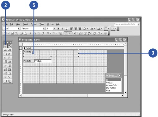Select the Tab Control tool
Image resolution: width=158 pixels, height=117 pixels.
9,73
